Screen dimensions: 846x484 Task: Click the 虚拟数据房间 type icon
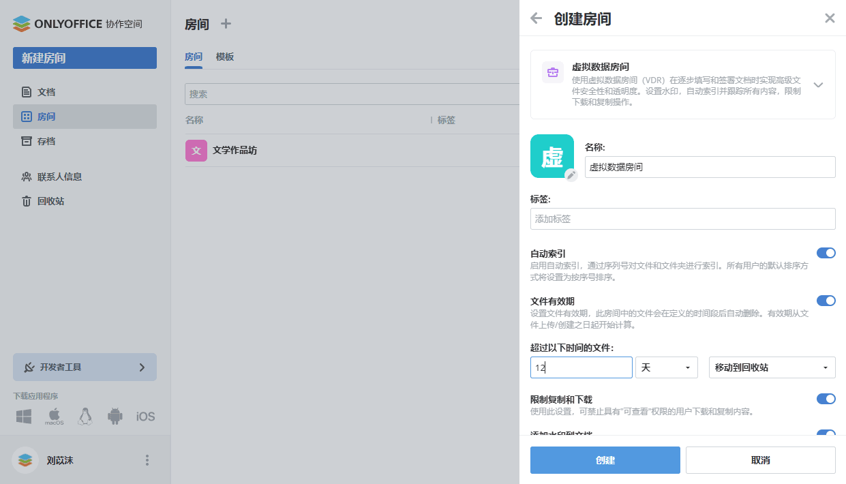tap(553, 72)
